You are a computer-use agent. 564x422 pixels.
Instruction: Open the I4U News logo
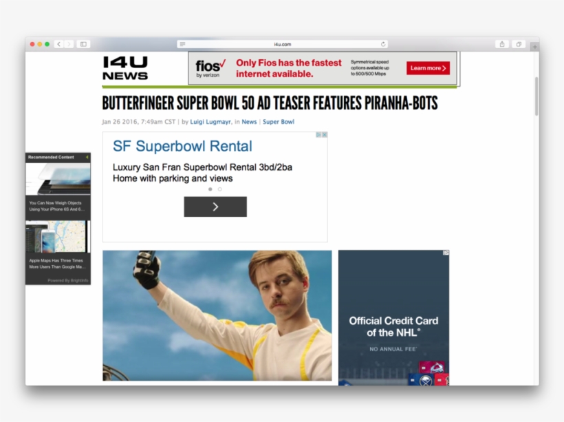125,67
